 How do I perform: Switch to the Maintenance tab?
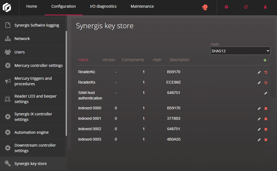142,6
